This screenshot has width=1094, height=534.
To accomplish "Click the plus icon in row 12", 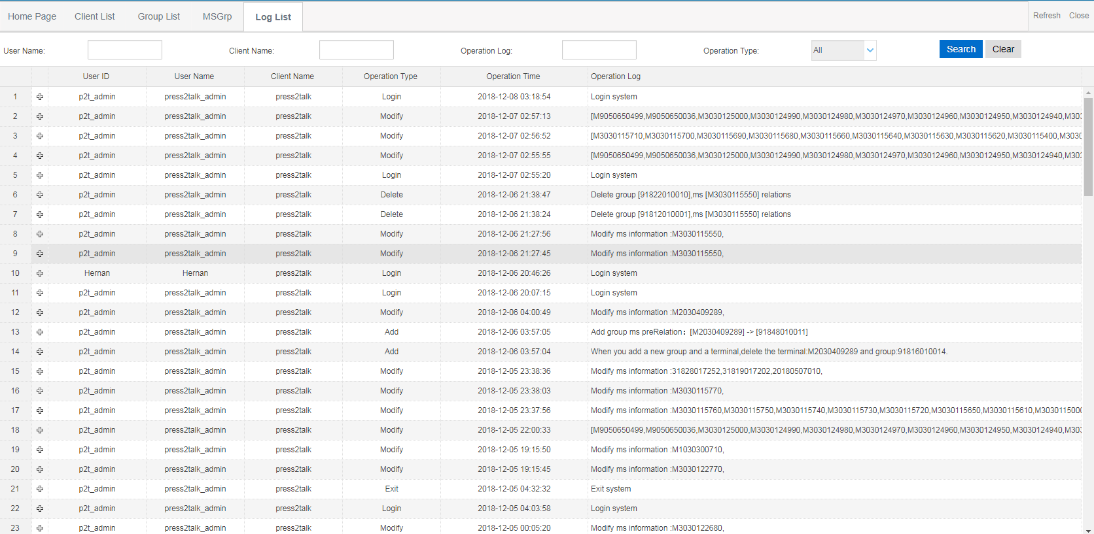I will point(40,312).
